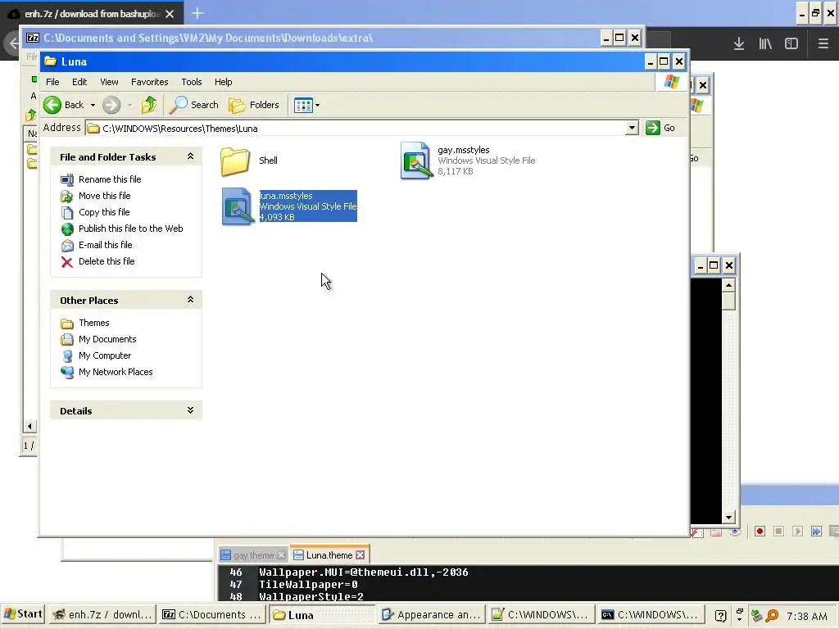Switch to the Luna.theme editor tab

click(x=329, y=555)
